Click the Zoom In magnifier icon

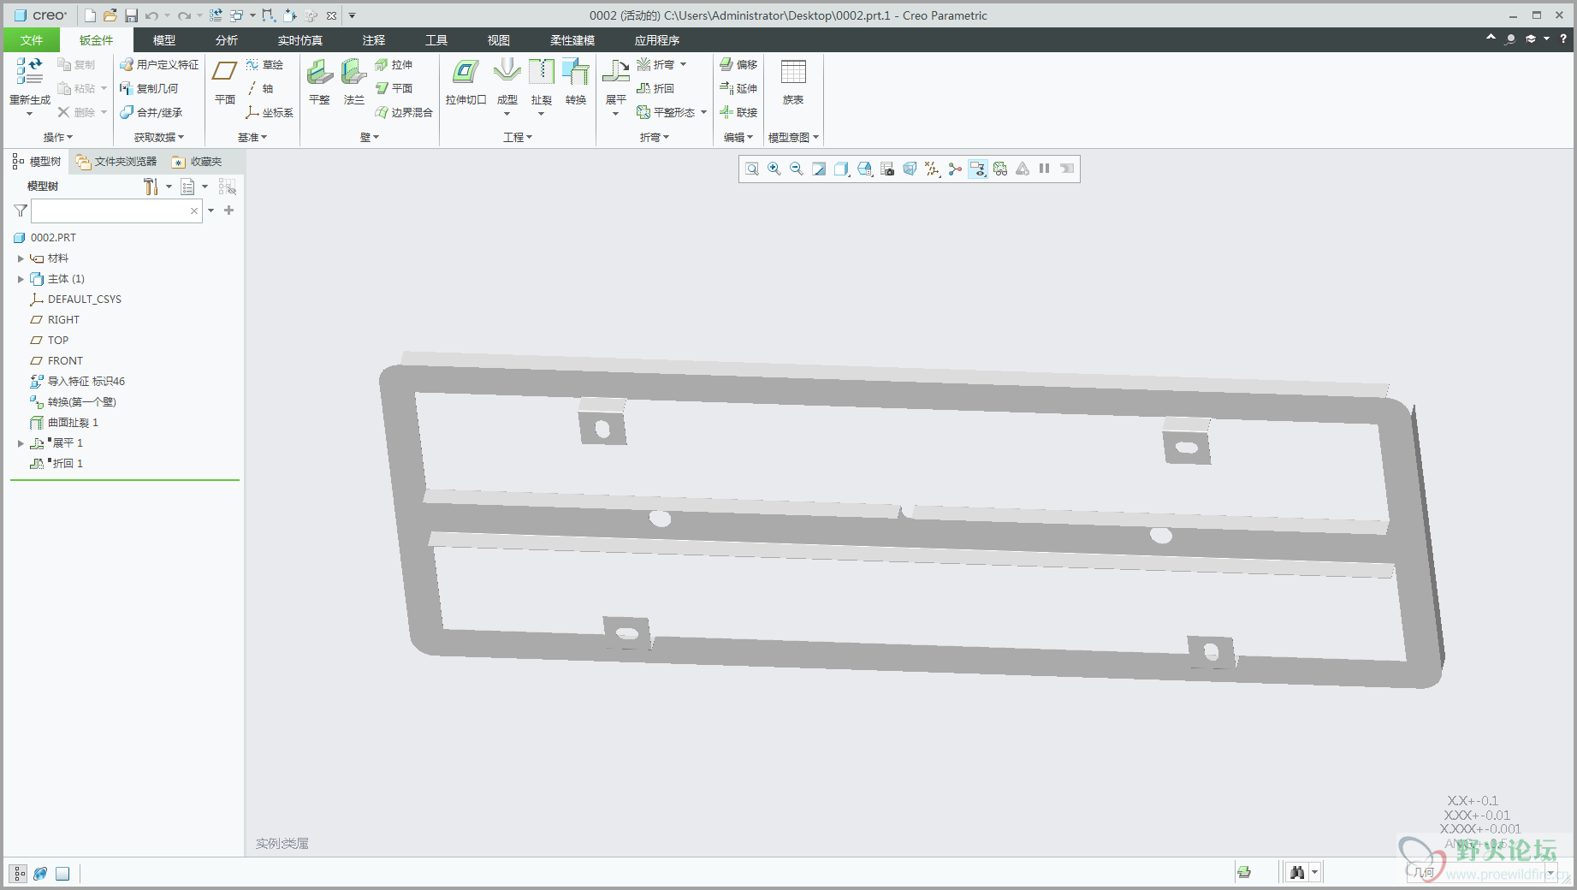pyautogui.click(x=774, y=169)
